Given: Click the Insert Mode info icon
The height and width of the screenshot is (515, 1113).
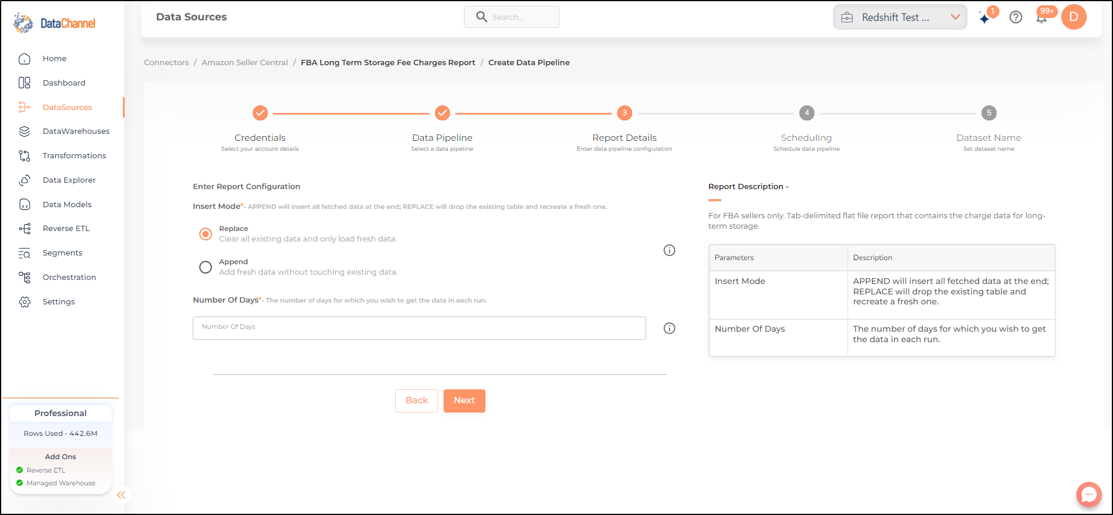Looking at the screenshot, I should (669, 250).
